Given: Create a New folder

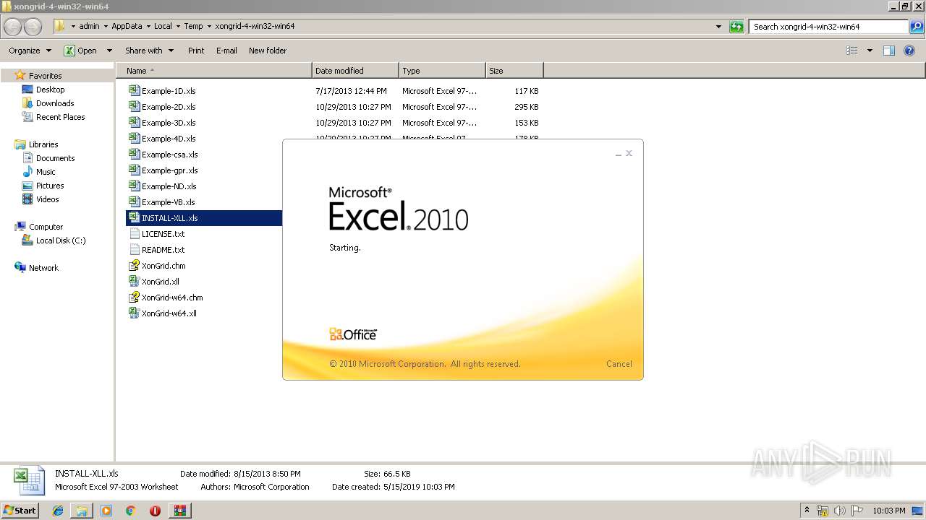Looking at the screenshot, I should (x=268, y=51).
